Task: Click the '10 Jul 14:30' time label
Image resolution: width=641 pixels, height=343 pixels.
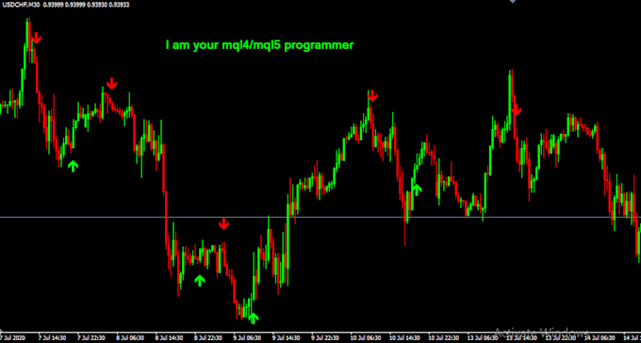Action: click(x=403, y=338)
